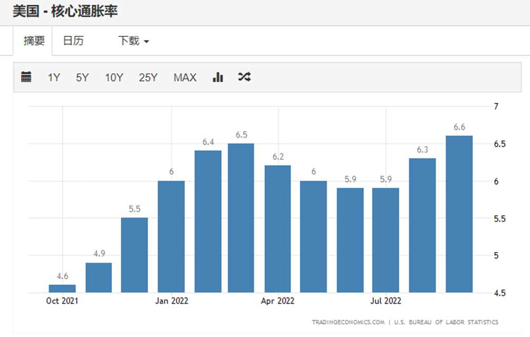Click the Apr 2022 bar at 6.2

pyautogui.click(x=278, y=229)
